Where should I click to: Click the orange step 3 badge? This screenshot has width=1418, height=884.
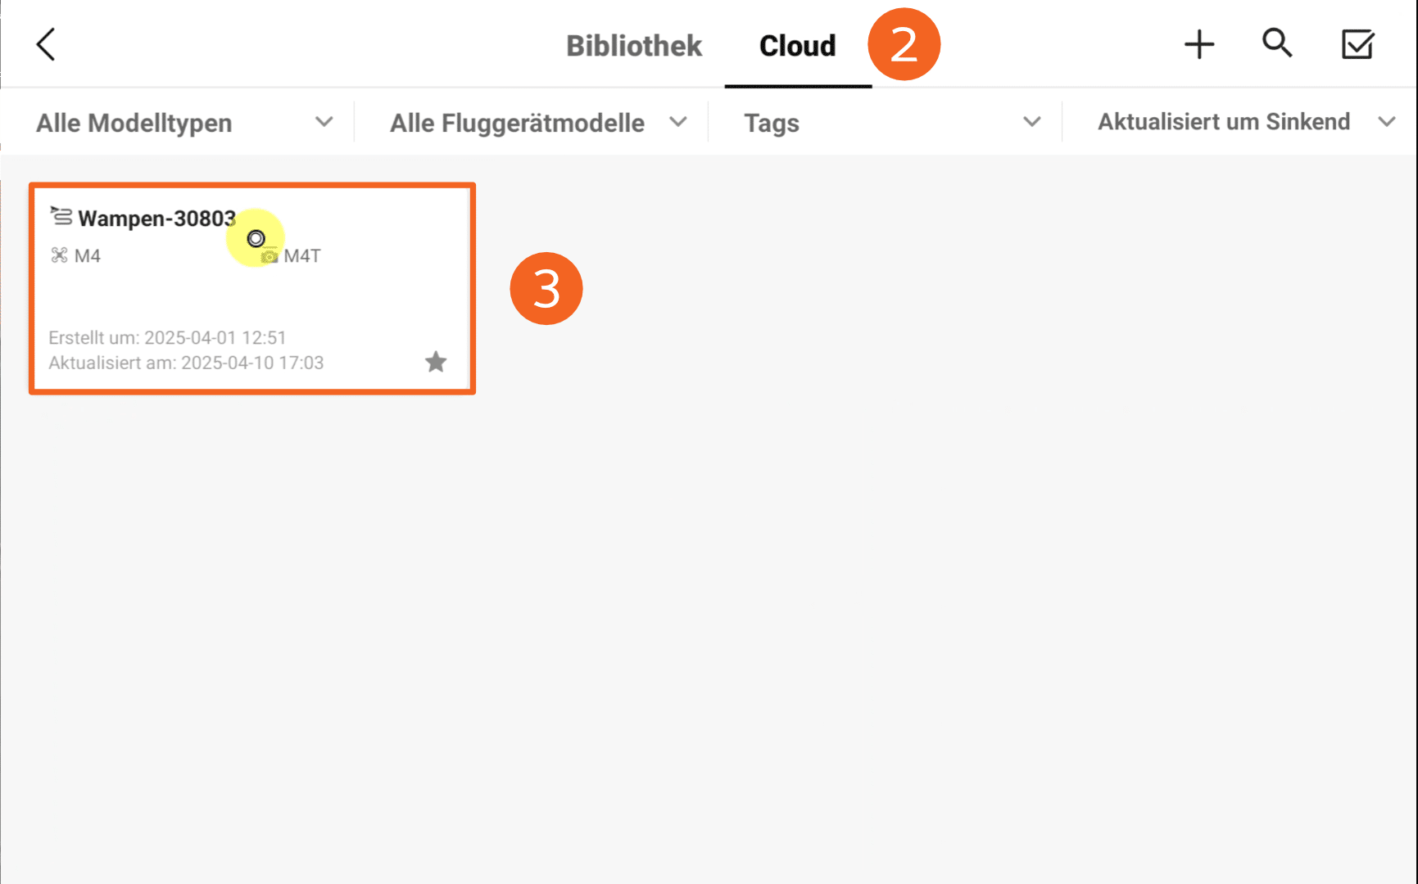click(x=546, y=289)
